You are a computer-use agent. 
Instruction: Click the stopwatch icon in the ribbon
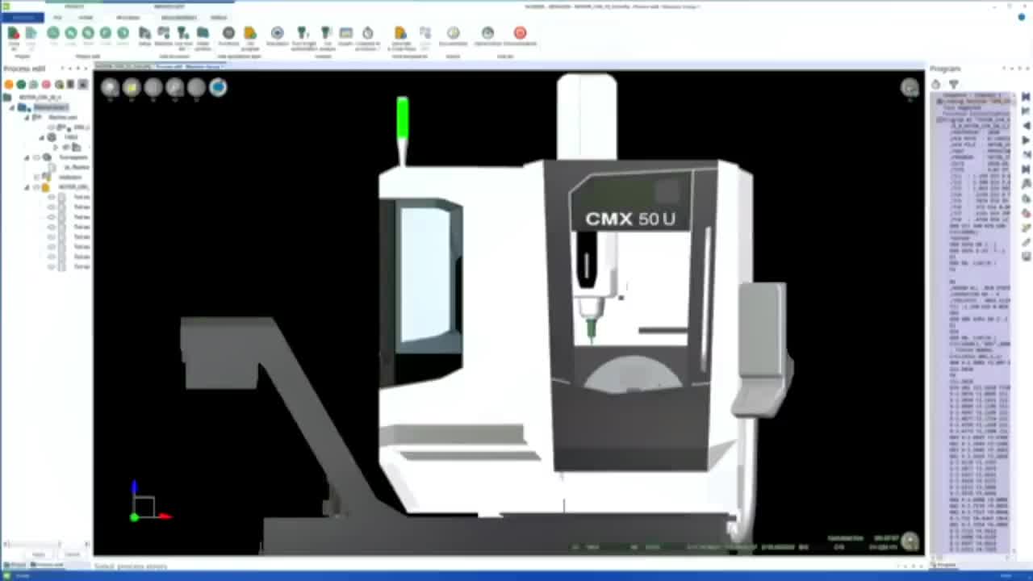[x=368, y=33]
